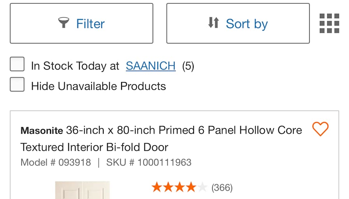Switch to grid view layout icon

pos(329,23)
